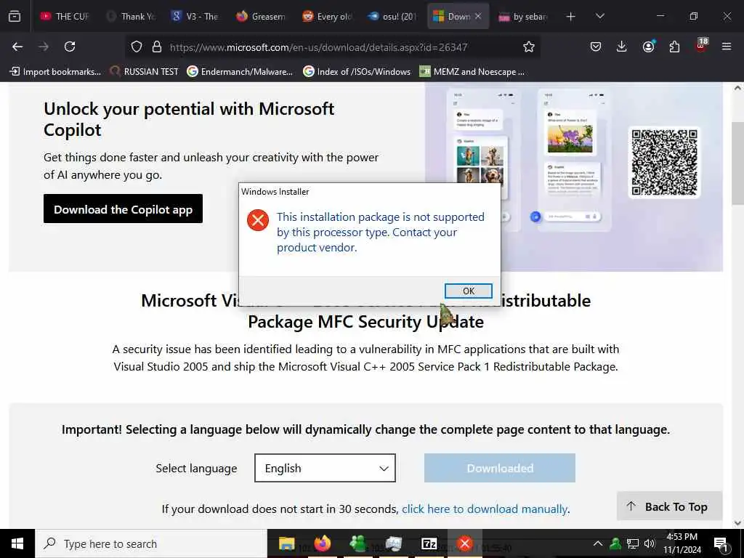Open the tracking protection shield icon

[137, 46]
